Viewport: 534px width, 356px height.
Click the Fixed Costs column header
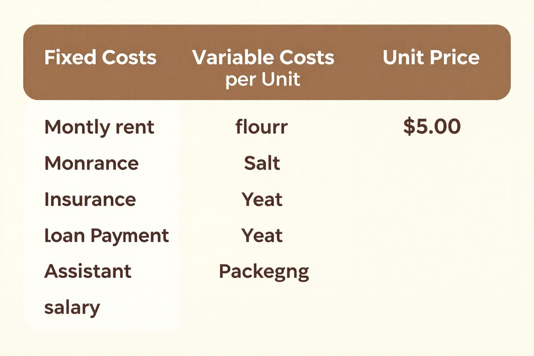click(x=100, y=57)
